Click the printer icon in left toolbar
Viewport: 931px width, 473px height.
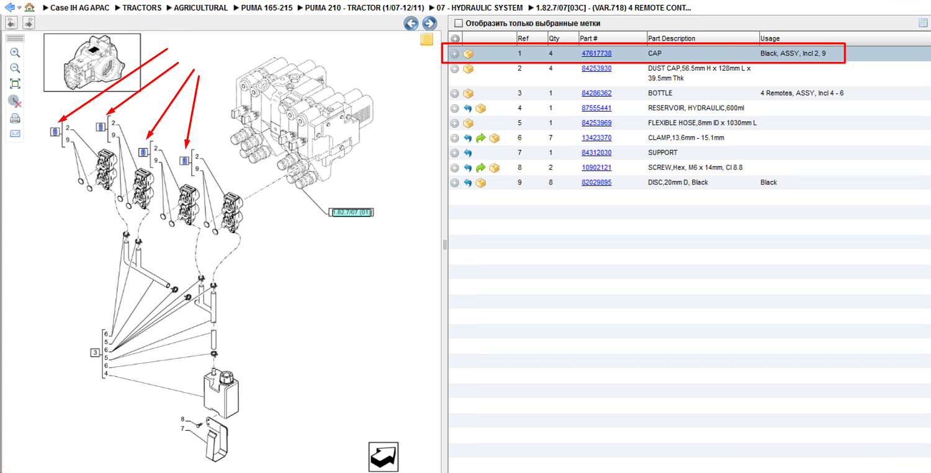16,118
